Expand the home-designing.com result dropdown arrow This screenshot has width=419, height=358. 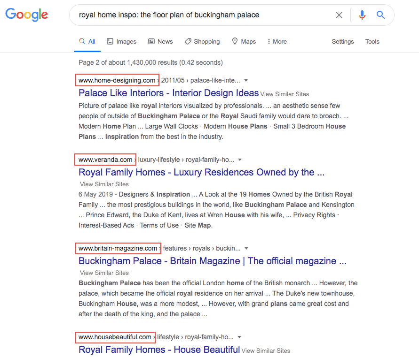(246, 81)
